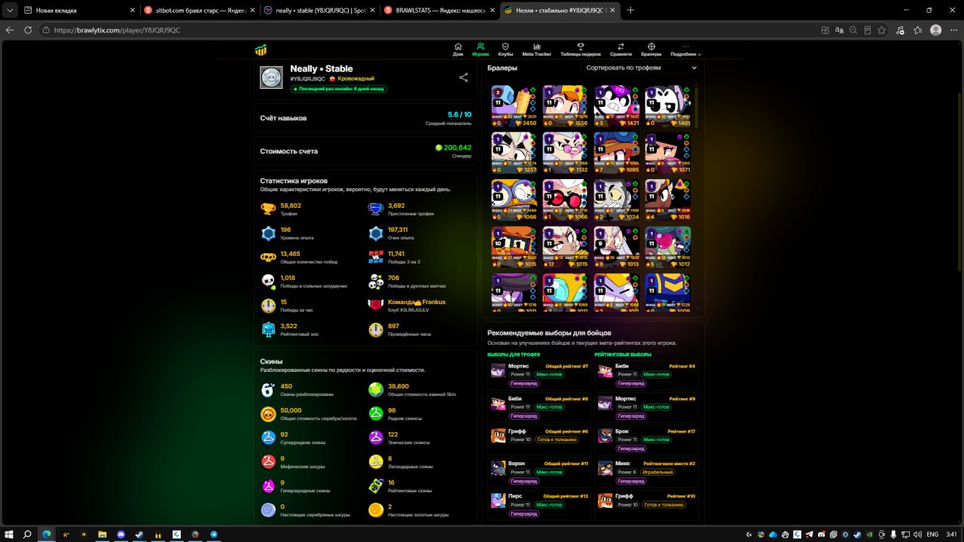Image resolution: width=964 pixels, height=542 pixels.
Task: Click the ranked elo icon next to 3,522
Action: (x=268, y=330)
